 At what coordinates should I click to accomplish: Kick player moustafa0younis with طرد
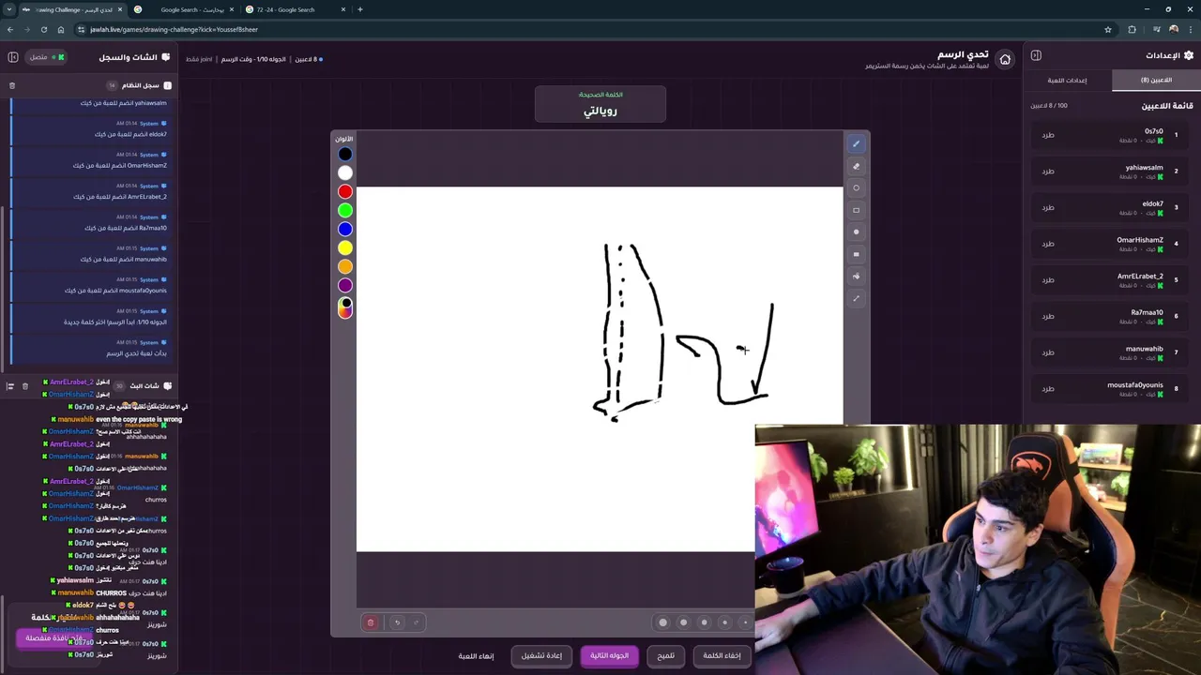coord(1048,388)
